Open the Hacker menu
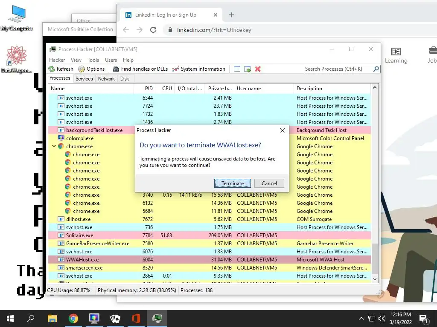 [57, 60]
